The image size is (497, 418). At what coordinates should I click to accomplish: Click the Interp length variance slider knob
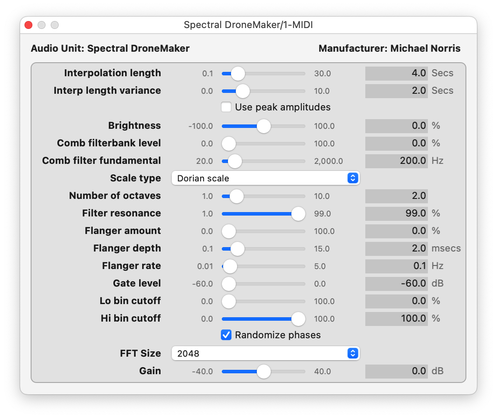243,91
